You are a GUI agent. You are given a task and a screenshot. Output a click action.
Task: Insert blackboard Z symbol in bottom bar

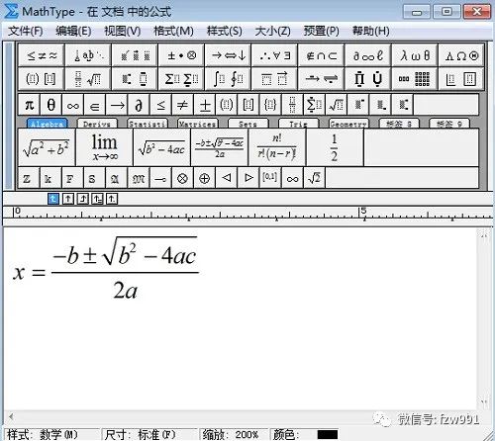tap(29, 178)
